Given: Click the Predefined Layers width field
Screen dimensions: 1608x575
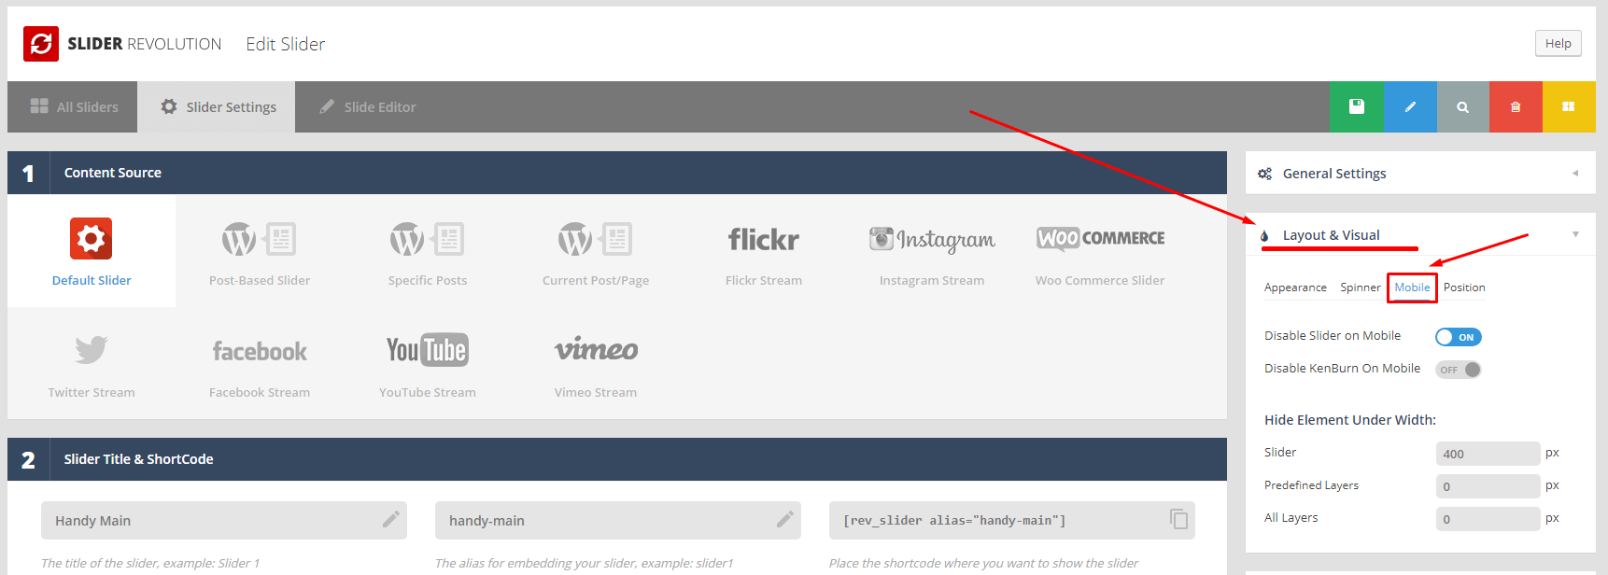Looking at the screenshot, I should pyautogui.click(x=1488, y=486).
